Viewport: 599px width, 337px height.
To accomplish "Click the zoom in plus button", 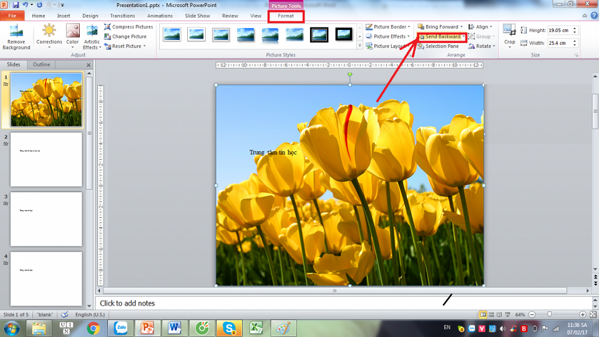I will (583, 315).
